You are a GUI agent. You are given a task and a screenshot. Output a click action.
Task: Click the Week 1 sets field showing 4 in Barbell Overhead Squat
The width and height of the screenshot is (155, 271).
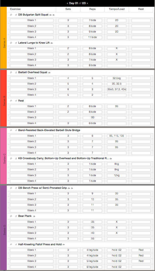pos(68,78)
